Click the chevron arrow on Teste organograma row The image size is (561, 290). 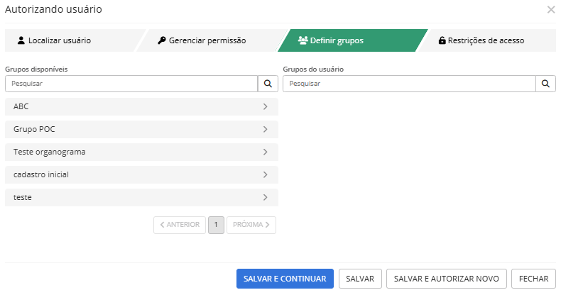(x=265, y=152)
